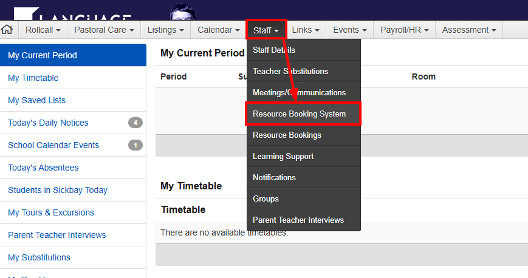Image resolution: width=528 pixels, height=278 pixels.
Task: Click the Daily Notices count badge
Action: [135, 123]
